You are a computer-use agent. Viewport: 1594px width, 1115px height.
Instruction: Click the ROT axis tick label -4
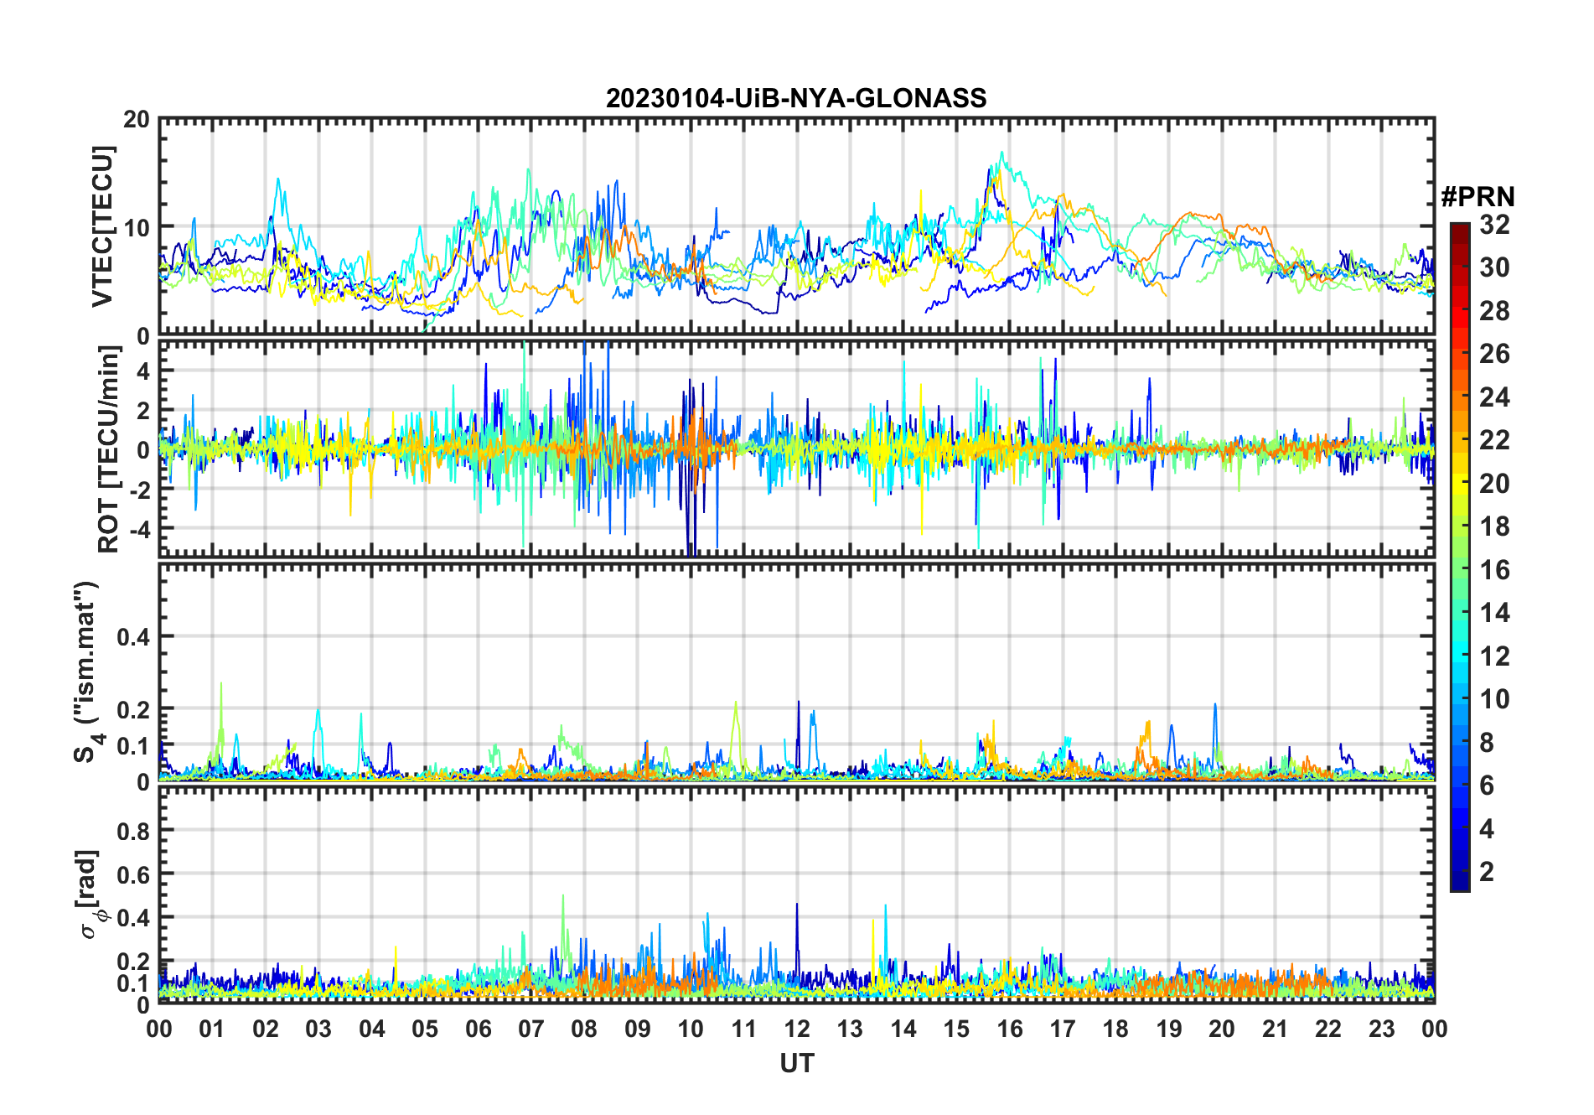click(138, 529)
